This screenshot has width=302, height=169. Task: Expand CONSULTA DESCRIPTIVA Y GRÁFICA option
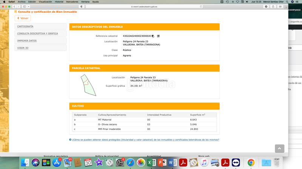coord(40,33)
